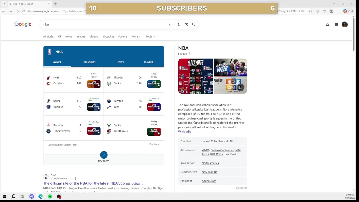Image resolution: width=359 pixels, height=202 pixels.
Task: Bookmark this page with star icon
Action: tap(310, 11)
